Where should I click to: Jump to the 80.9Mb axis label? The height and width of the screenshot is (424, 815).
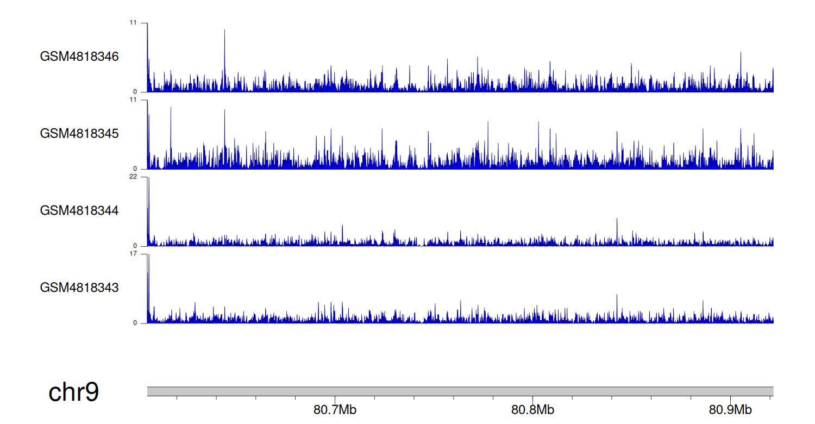pos(730,410)
